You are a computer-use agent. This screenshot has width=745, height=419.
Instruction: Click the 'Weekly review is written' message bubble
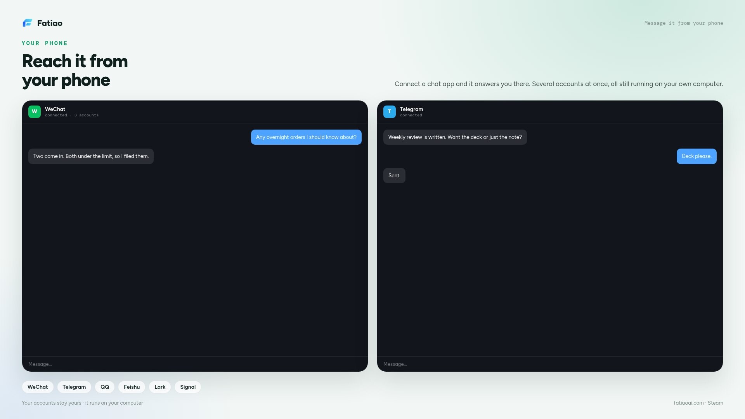[x=455, y=137]
